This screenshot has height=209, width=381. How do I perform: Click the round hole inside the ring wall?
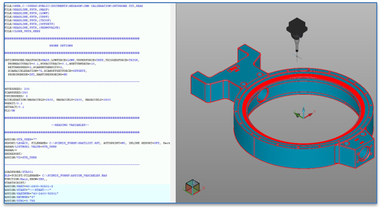pyautogui.click(x=262, y=94)
